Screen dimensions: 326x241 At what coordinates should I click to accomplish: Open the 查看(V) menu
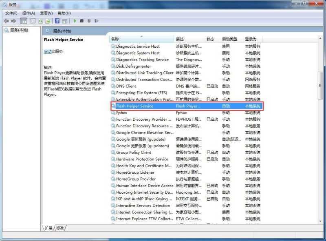(46, 13)
